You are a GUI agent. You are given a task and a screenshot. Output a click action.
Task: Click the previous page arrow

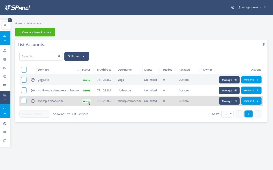[x=239, y=114]
